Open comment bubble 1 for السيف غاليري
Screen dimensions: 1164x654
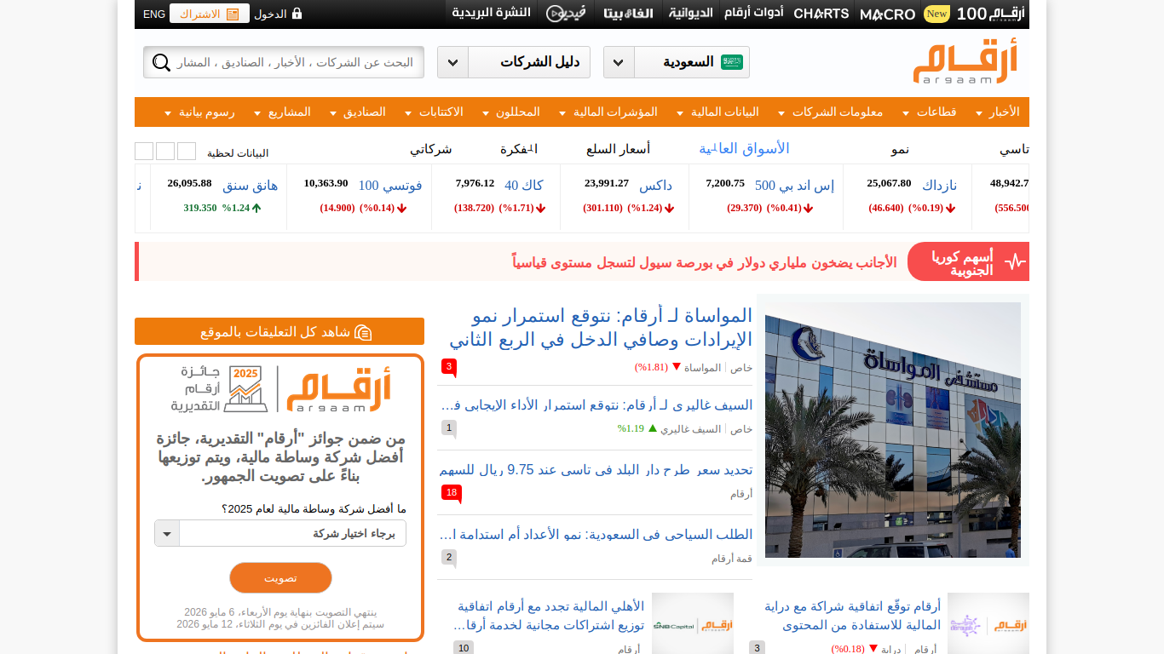click(449, 428)
